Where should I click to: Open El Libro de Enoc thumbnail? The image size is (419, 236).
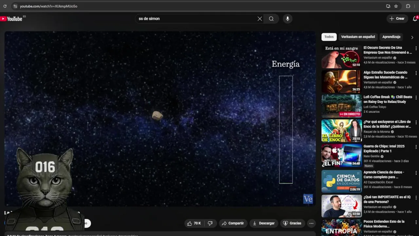(341, 130)
